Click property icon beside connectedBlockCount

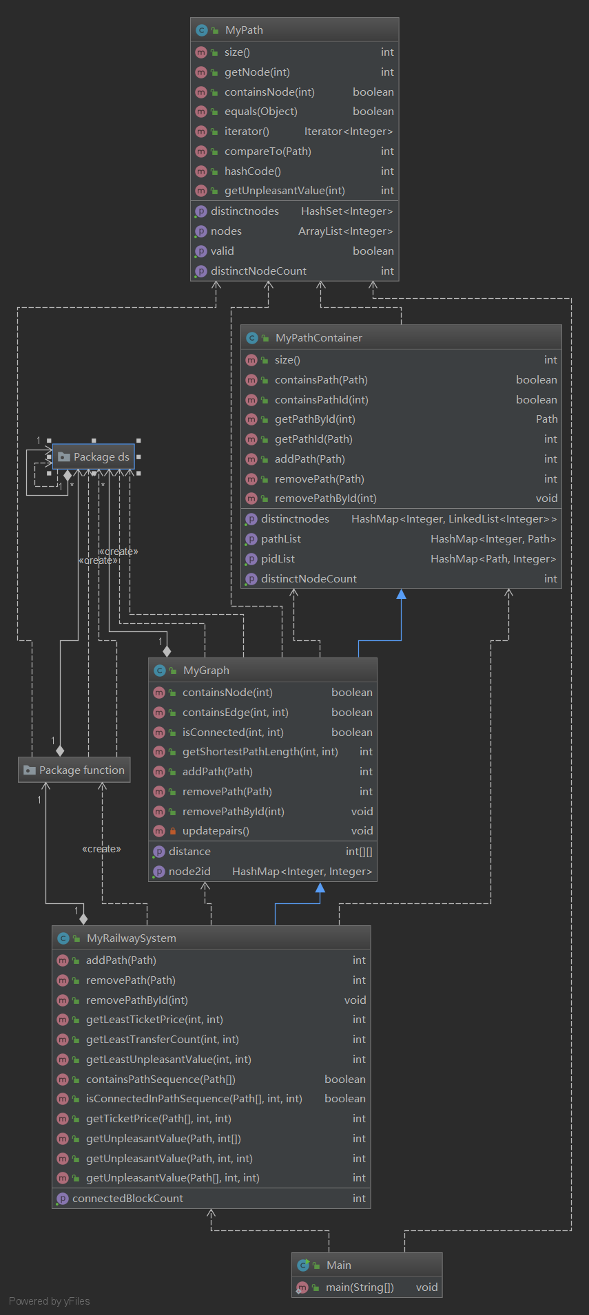click(63, 1199)
